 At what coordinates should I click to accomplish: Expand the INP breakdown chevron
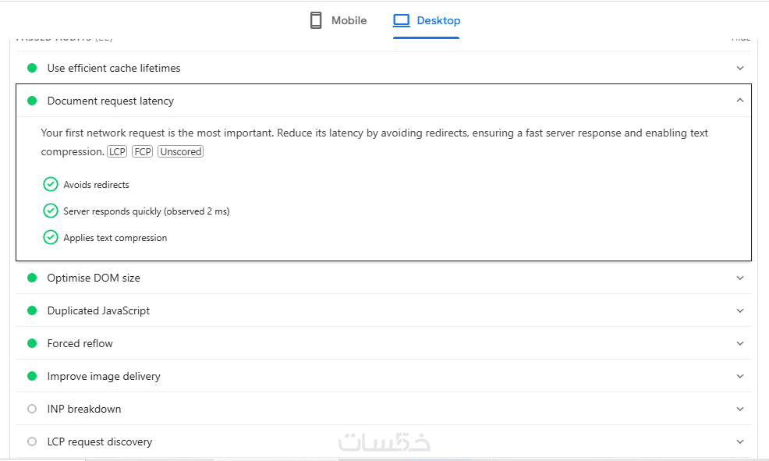(x=739, y=409)
